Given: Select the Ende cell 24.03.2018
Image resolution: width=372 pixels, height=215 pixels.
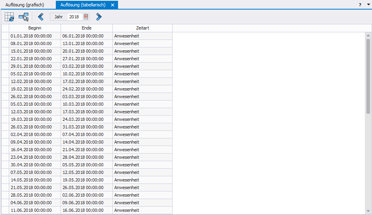Looking at the screenshot, I should click(83, 119).
